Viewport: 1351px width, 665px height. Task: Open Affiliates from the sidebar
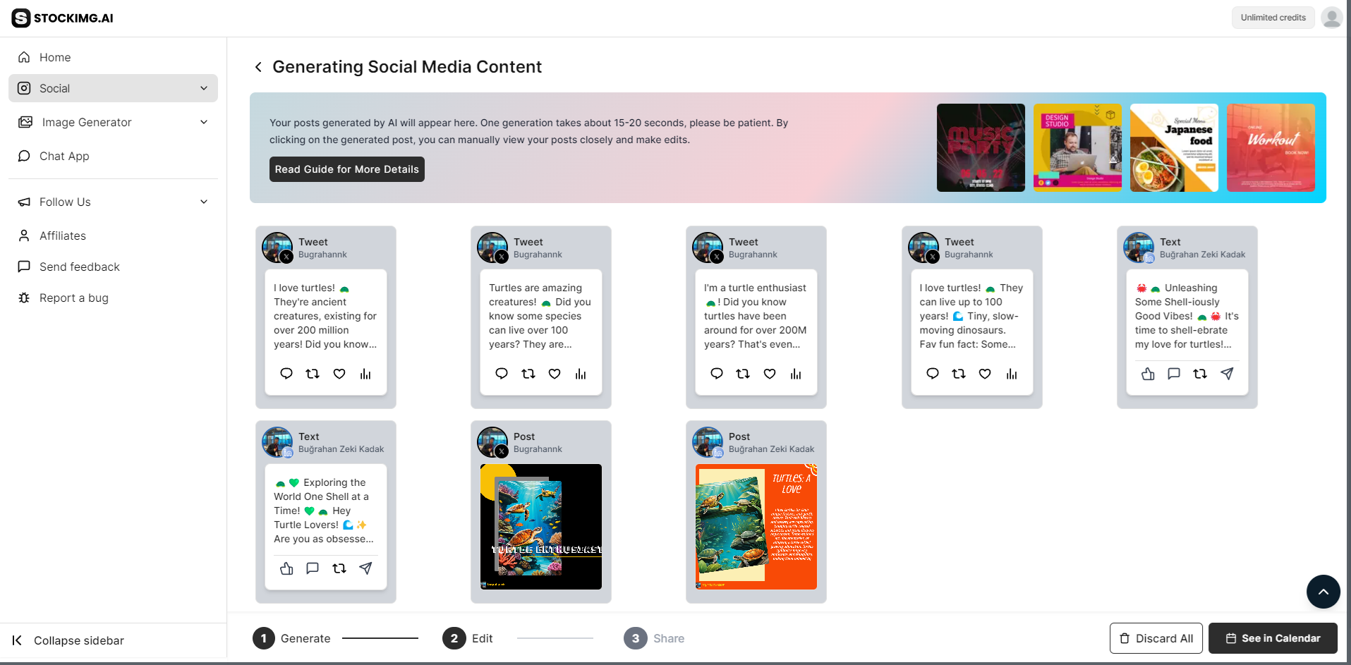pyautogui.click(x=63, y=236)
